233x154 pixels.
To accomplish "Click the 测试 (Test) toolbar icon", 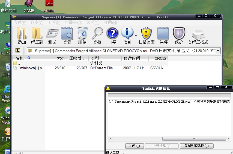I will tap(52, 36).
